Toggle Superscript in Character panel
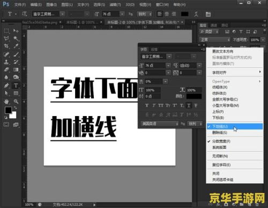268x208 pixels. click(175, 105)
